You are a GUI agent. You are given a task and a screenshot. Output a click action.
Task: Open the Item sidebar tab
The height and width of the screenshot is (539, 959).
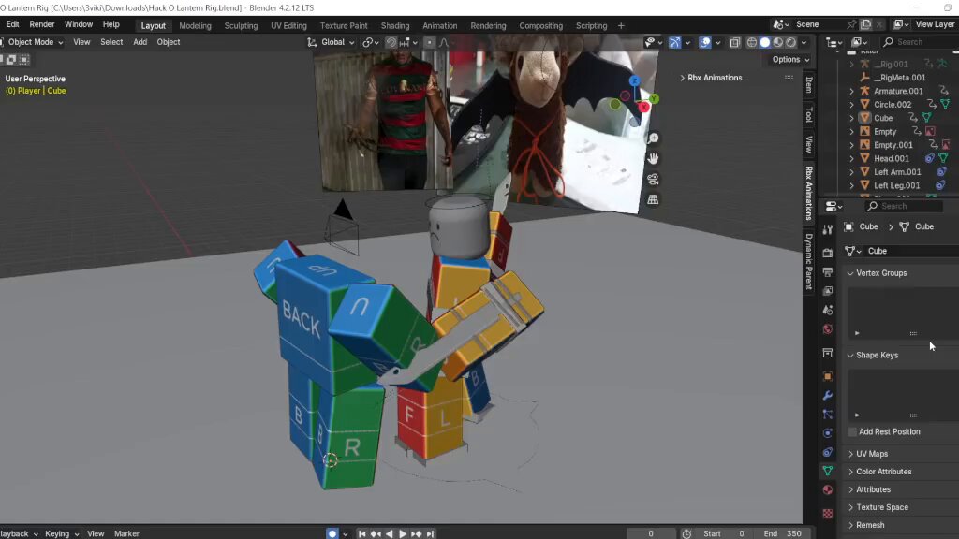pyautogui.click(x=808, y=85)
